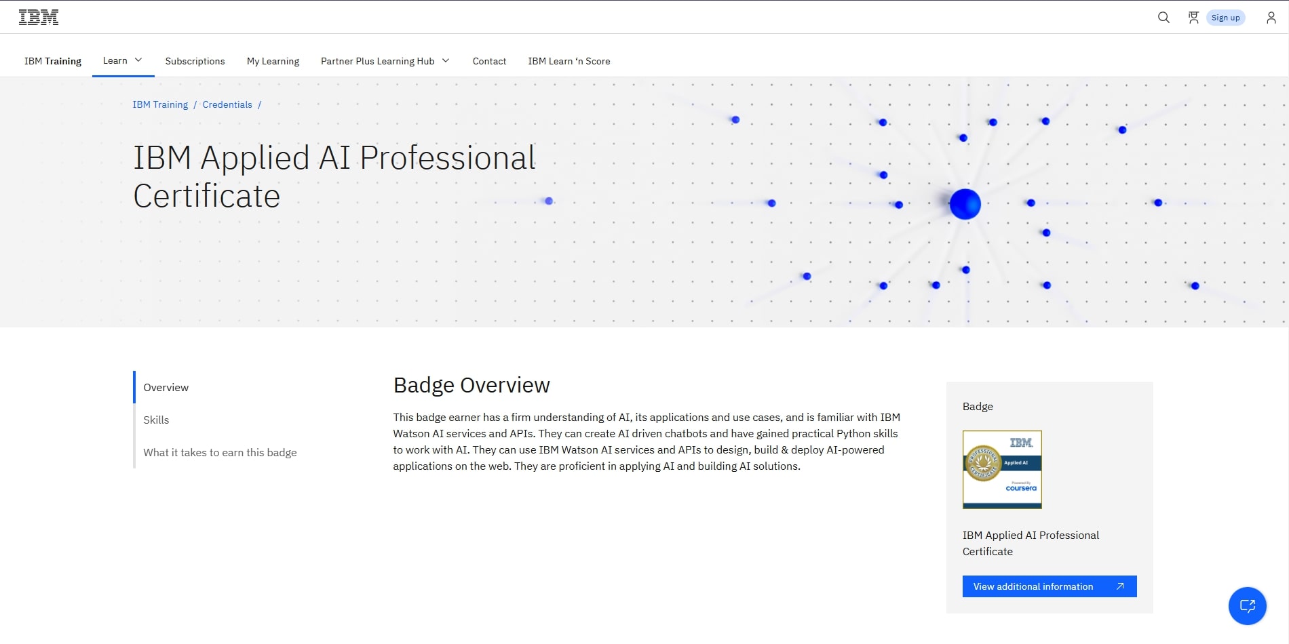This screenshot has height=644, width=1289.
Task: Click the Applied AI badge image
Action: click(1002, 469)
